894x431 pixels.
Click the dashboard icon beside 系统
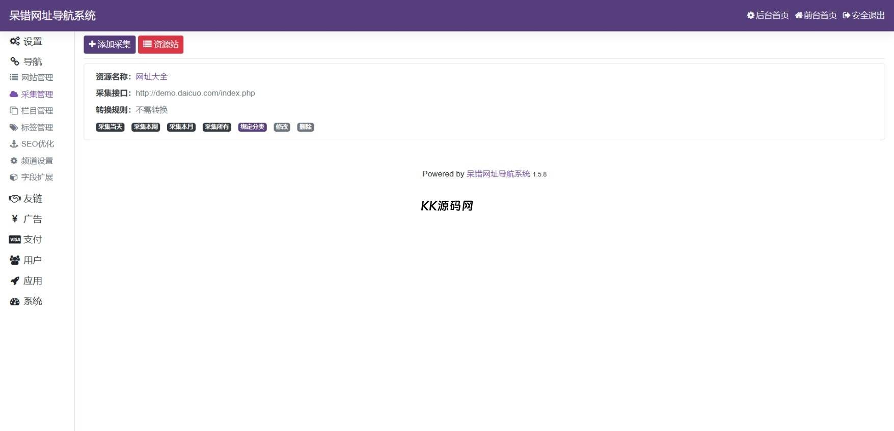point(15,301)
